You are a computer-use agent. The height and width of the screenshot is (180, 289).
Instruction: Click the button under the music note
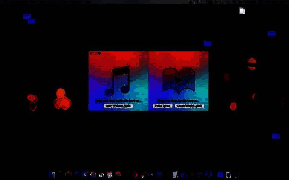tap(118, 106)
